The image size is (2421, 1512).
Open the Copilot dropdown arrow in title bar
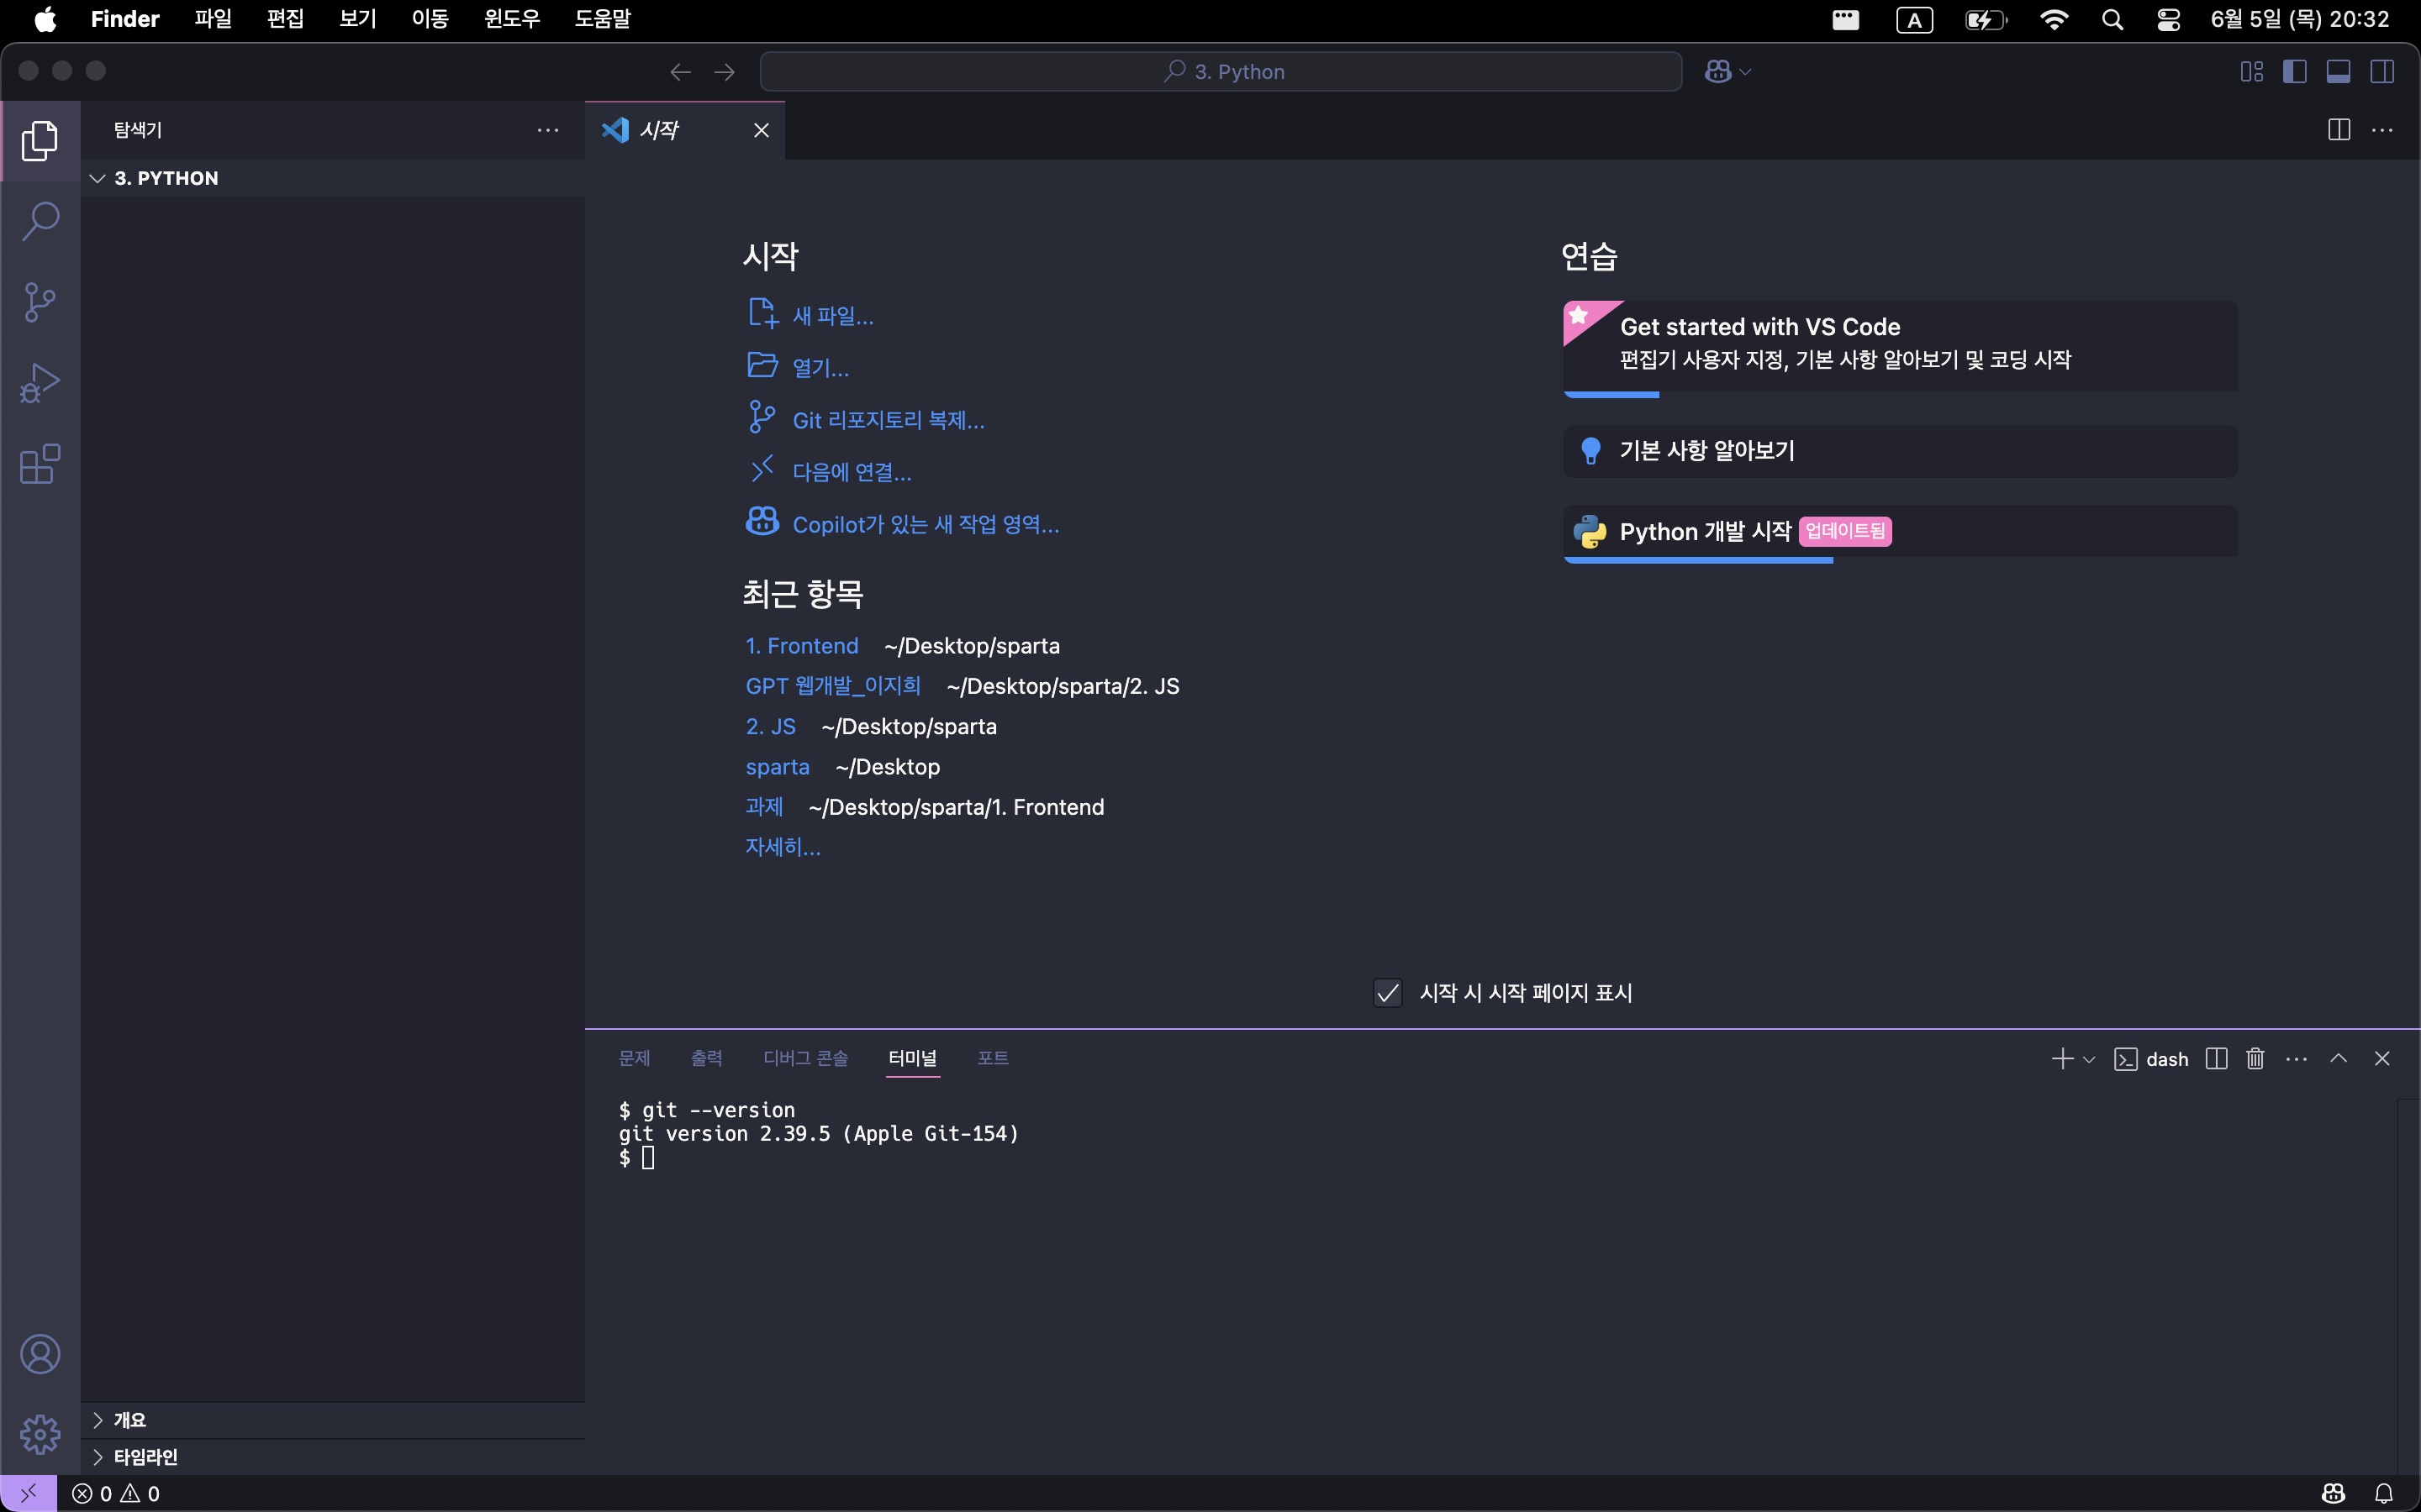(1746, 72)
